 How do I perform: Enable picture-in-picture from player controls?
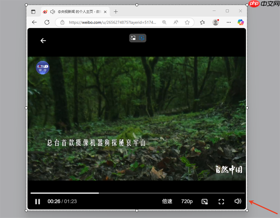205,202
